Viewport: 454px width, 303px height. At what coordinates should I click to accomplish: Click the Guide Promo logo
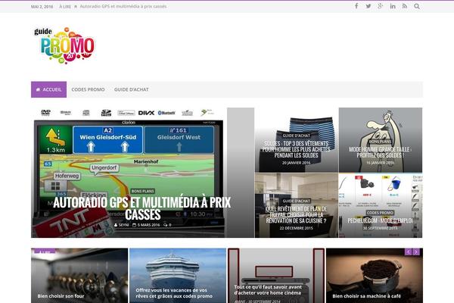pyautogui.click(x=64, y=45)
